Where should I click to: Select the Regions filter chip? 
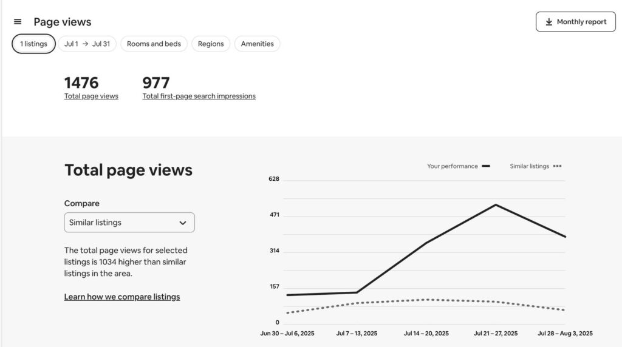[x=211, y=44]
